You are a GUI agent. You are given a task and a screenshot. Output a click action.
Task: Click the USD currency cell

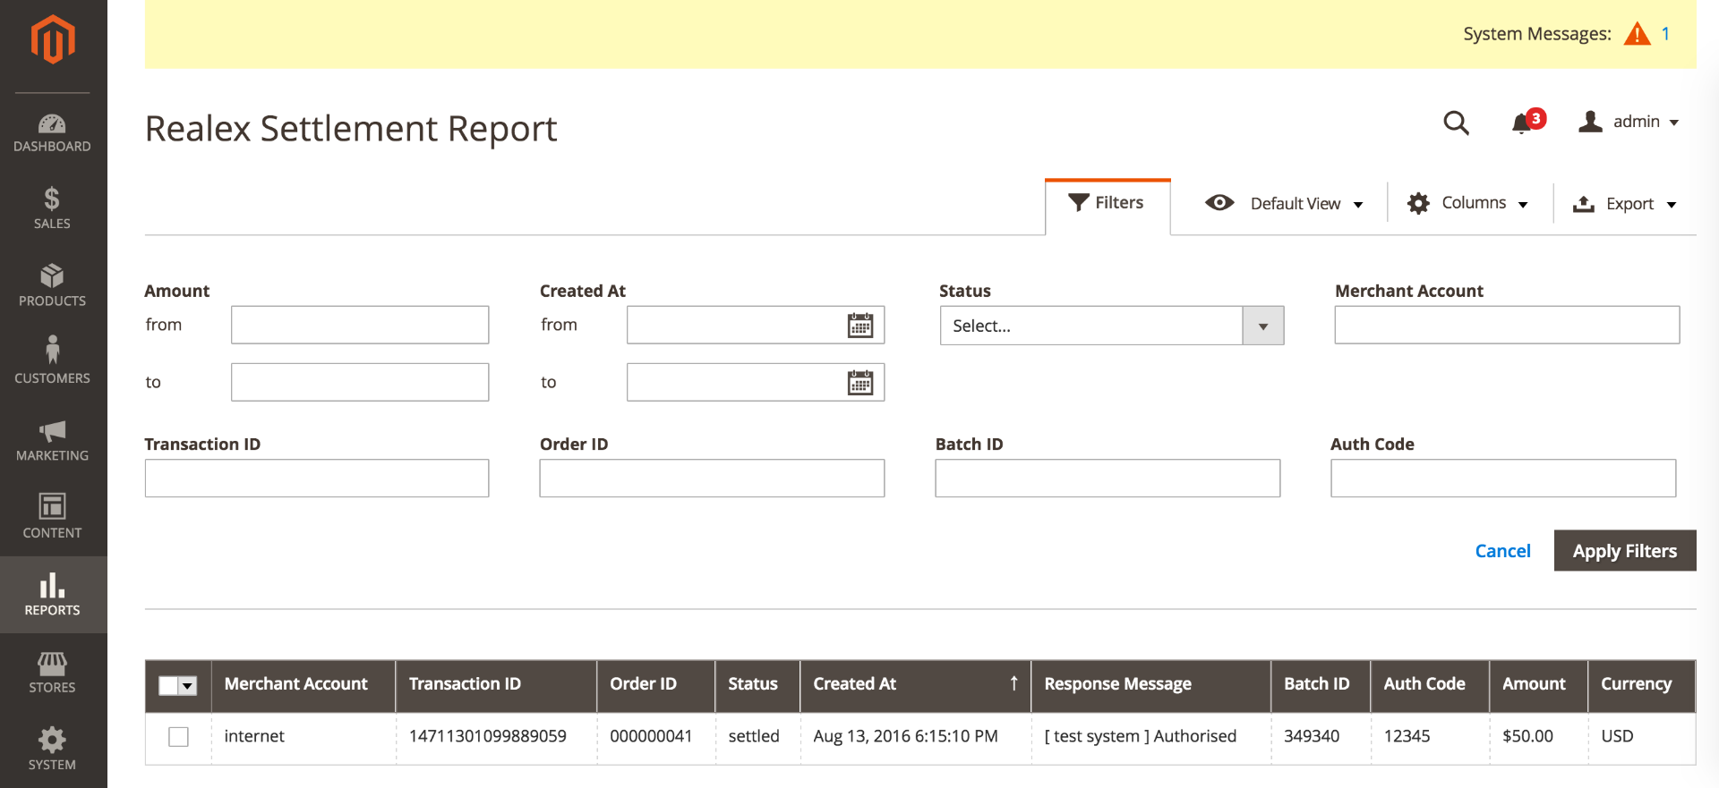[1642, 738]
